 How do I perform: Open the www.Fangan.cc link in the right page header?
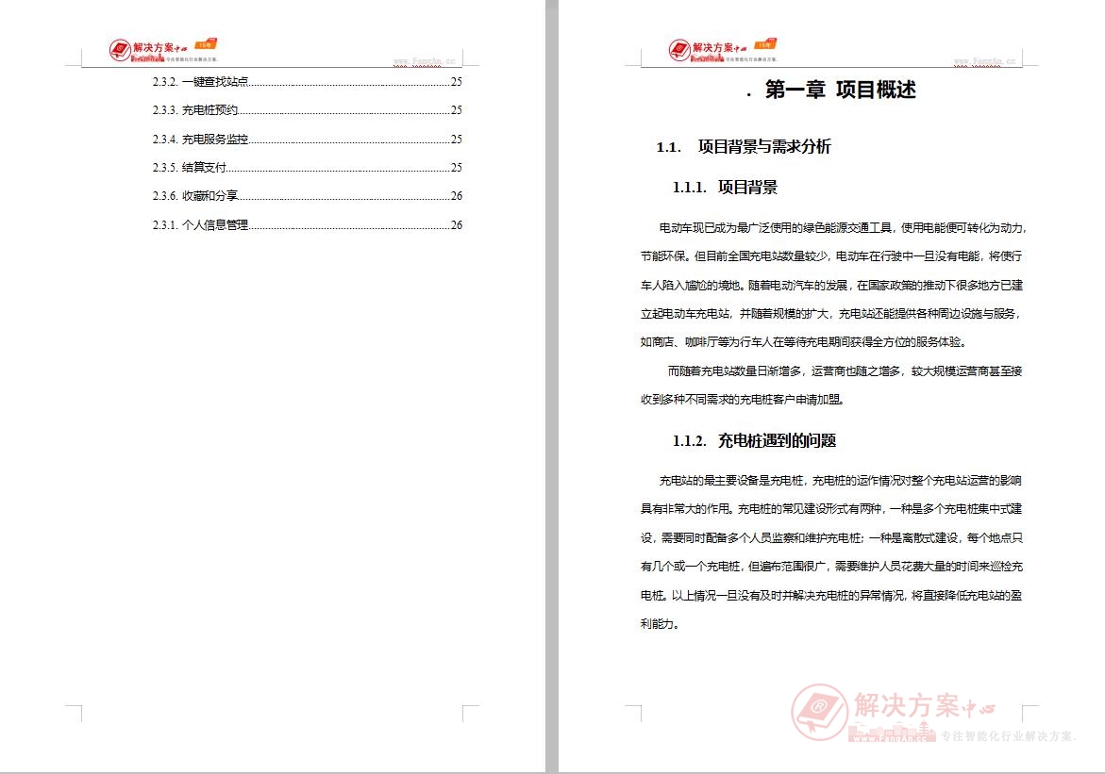click(984, 61)
